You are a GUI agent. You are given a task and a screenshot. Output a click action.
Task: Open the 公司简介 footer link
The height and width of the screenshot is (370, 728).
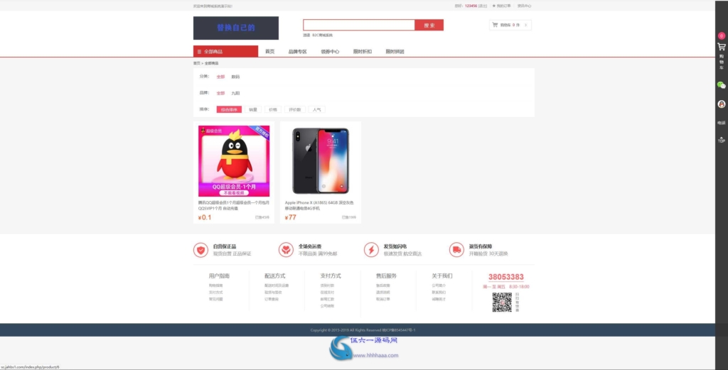click(x=439, y=285)
